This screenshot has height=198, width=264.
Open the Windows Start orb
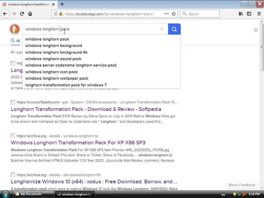[x=5, y=194]
